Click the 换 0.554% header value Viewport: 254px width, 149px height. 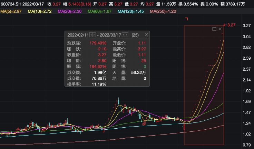[x=188, y=4]
